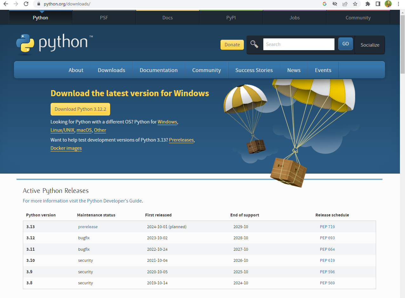Open PEP 569 release schedule
Viewport: 405px width, 298px height.
point(327,283)
